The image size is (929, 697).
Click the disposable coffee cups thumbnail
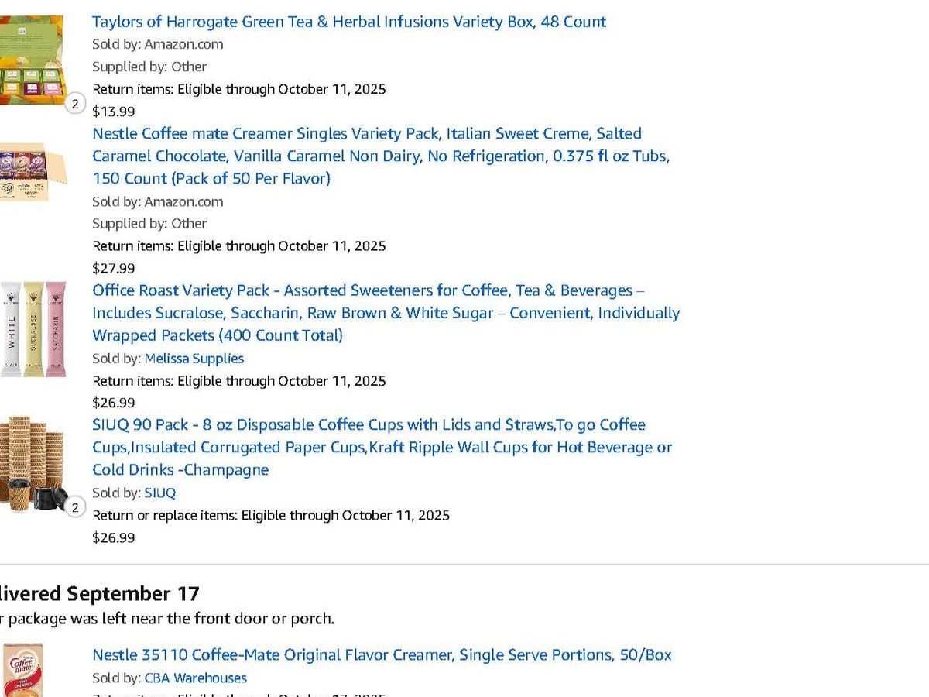[33, 463]
